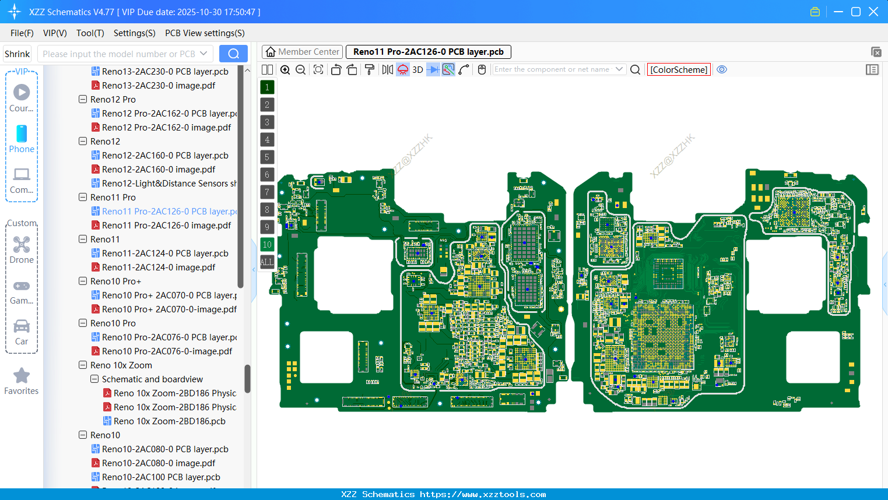
Task: Activate the 3D view mode icon
Action: pyautogui.click(x=417, y=69)
